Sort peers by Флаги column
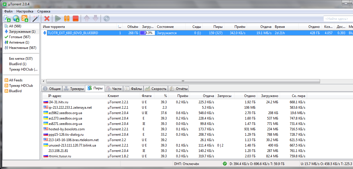 coord(147,96)
